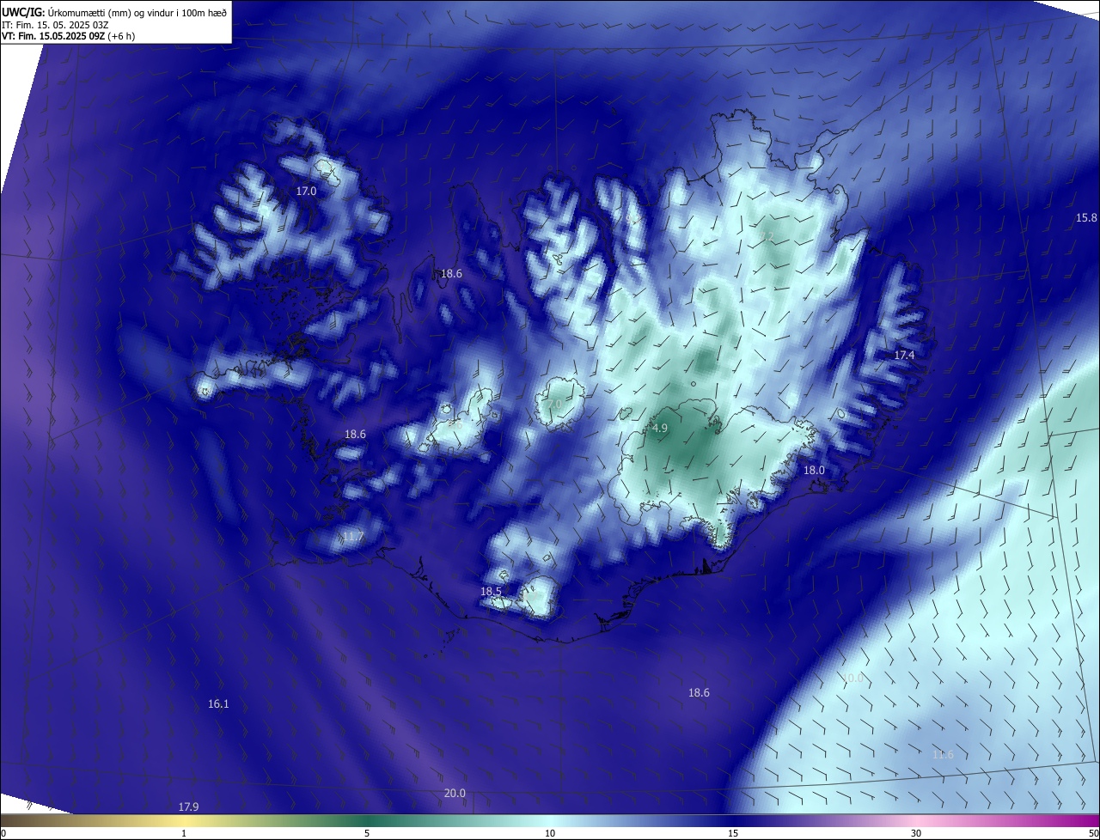Click the 10.0 value in the light-blue band
The image size is (1100, 840).
click(852, 678)
